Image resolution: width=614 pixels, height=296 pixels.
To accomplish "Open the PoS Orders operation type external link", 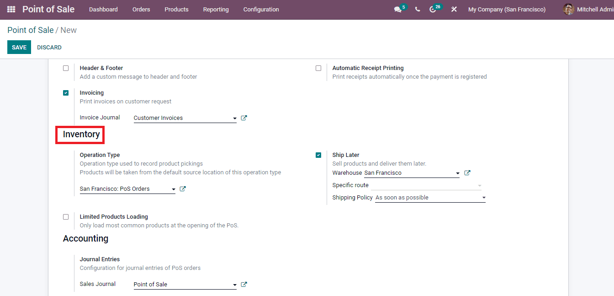I will [182, 188].
